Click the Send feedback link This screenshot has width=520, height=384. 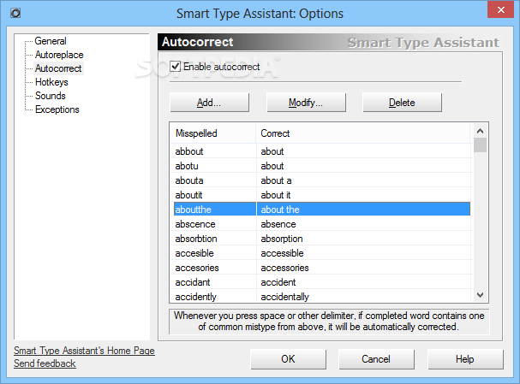point(45,363)
